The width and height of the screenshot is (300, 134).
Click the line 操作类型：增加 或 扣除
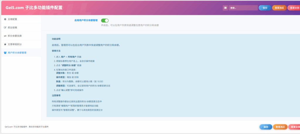click(67, 77)
